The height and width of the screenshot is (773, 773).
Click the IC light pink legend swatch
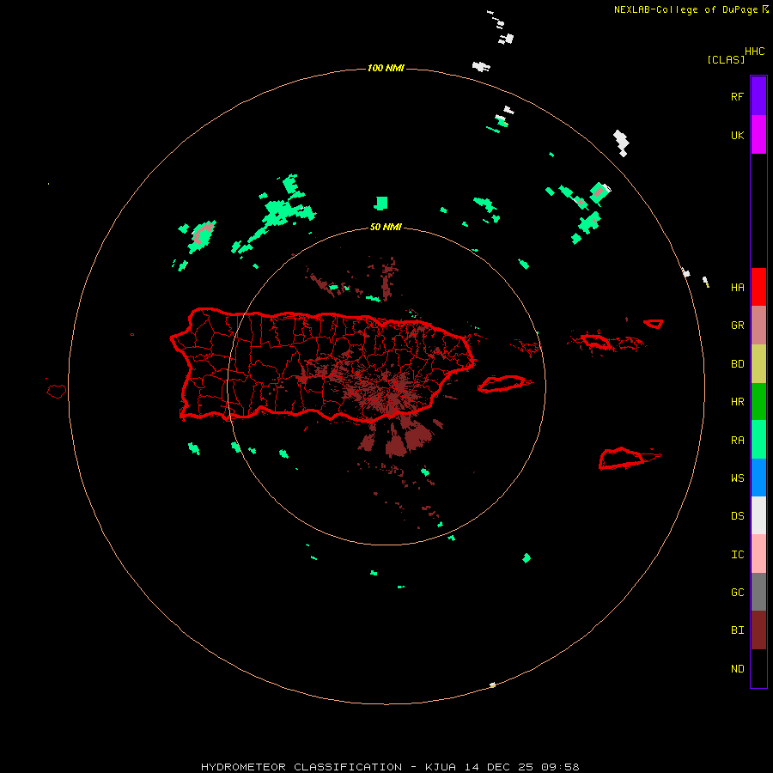click(758, 554)
